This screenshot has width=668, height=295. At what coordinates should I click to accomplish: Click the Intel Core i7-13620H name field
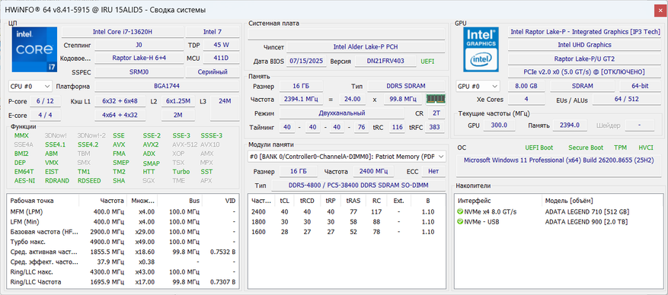pos(123,32)
